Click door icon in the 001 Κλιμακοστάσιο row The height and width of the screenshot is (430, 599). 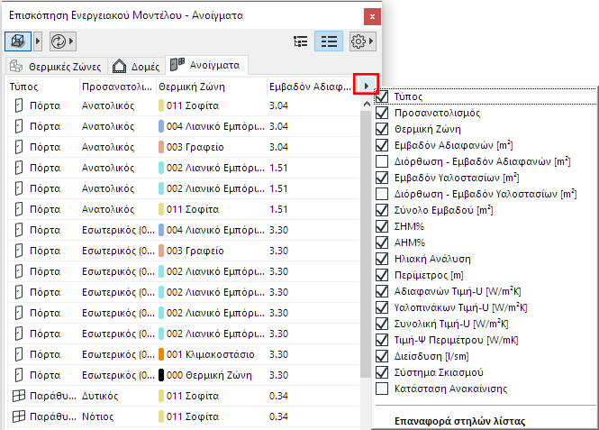(x=19, y=354)
